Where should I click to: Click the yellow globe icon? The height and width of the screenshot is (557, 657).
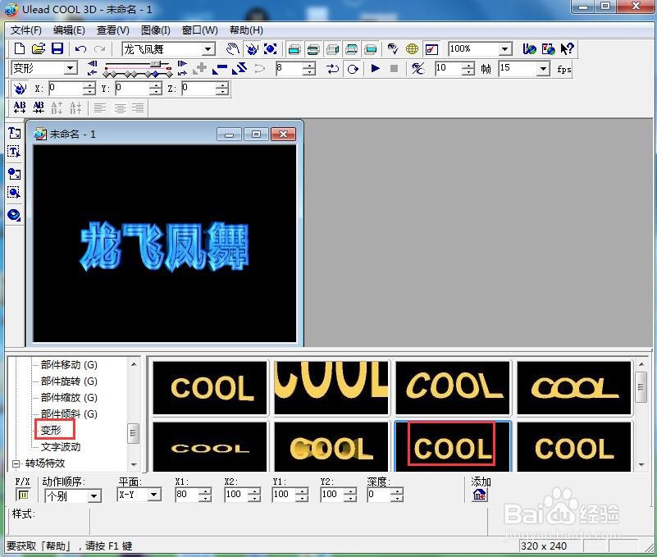412,49
